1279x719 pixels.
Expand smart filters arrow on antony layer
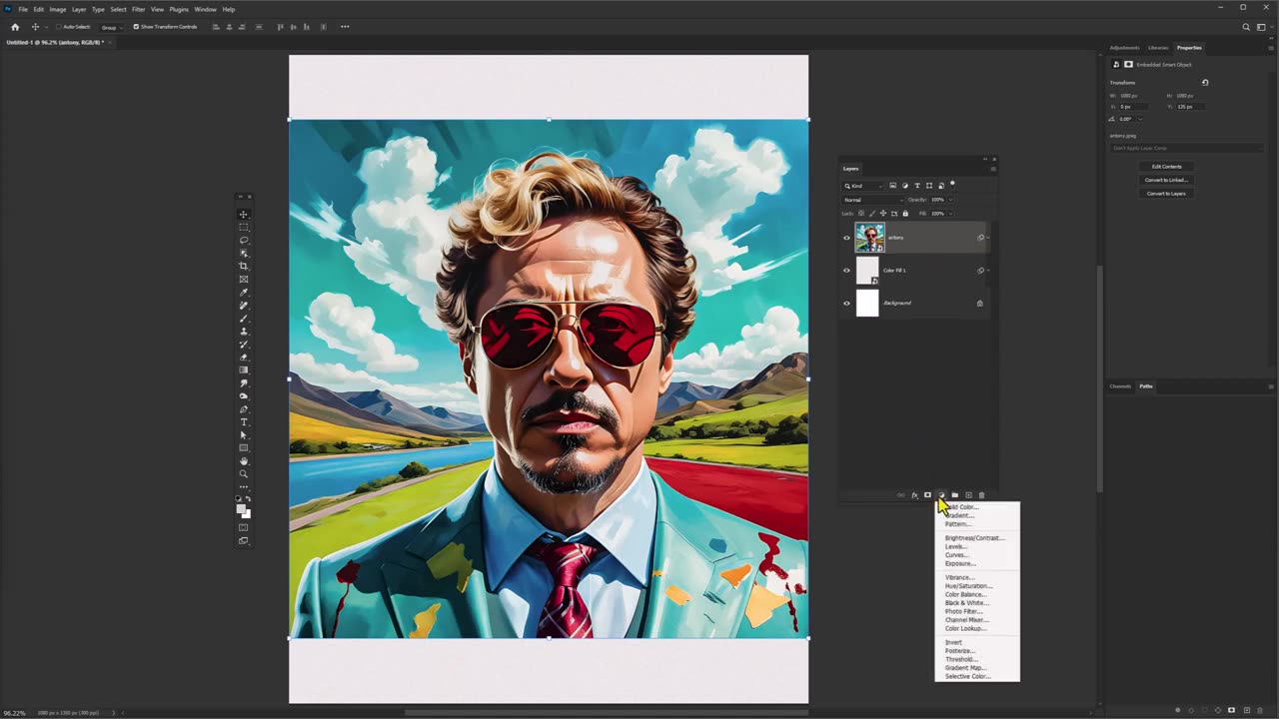click(x=988, y=238)
